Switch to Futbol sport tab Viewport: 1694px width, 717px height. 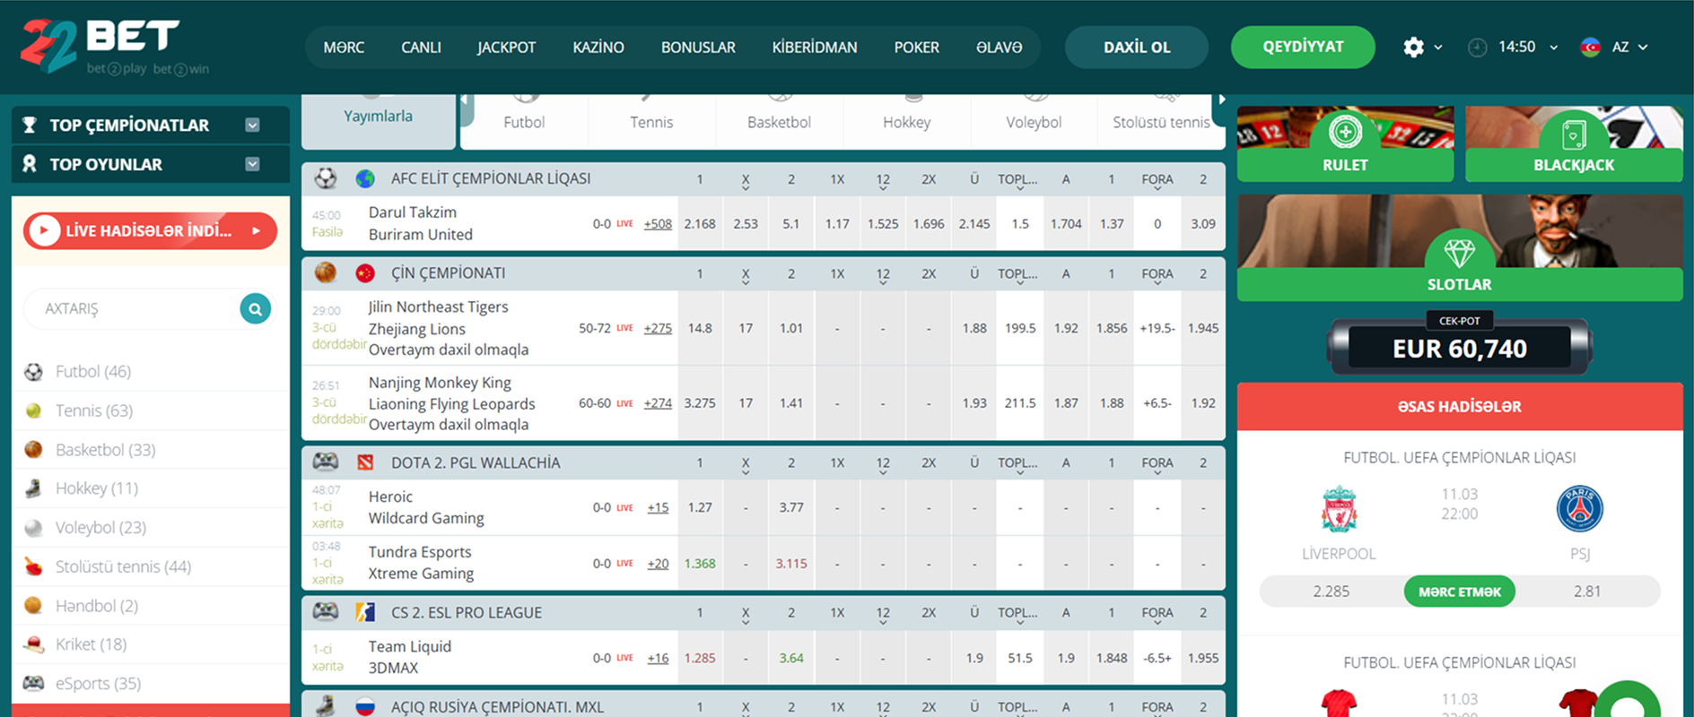524,121
